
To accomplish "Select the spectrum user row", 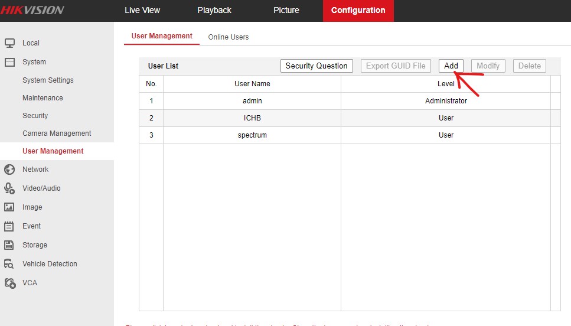I will (252, 135).
